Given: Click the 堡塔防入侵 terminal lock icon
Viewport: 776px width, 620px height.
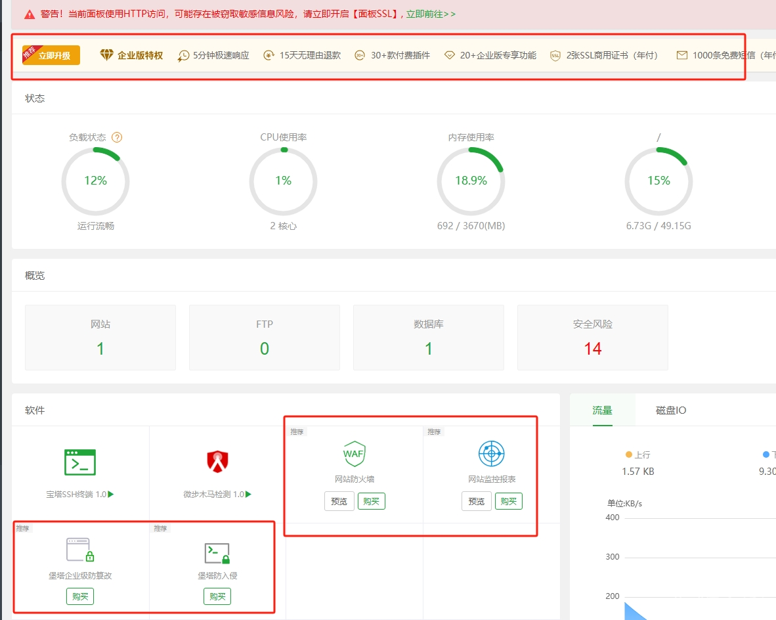Looking at the screenshot, I should pos(217,553).
